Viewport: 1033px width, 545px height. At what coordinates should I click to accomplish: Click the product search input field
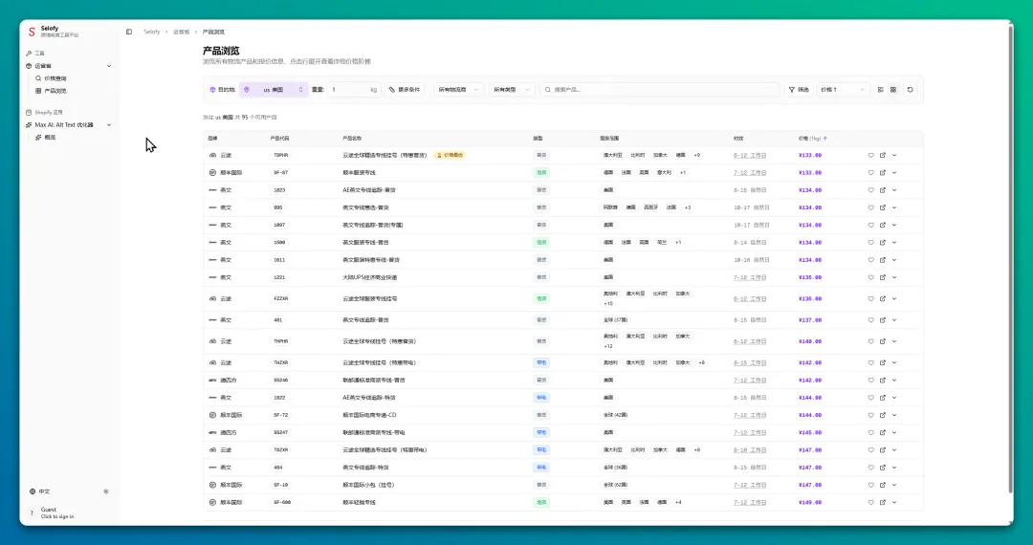pyautogui.click(x=660, y=90)
